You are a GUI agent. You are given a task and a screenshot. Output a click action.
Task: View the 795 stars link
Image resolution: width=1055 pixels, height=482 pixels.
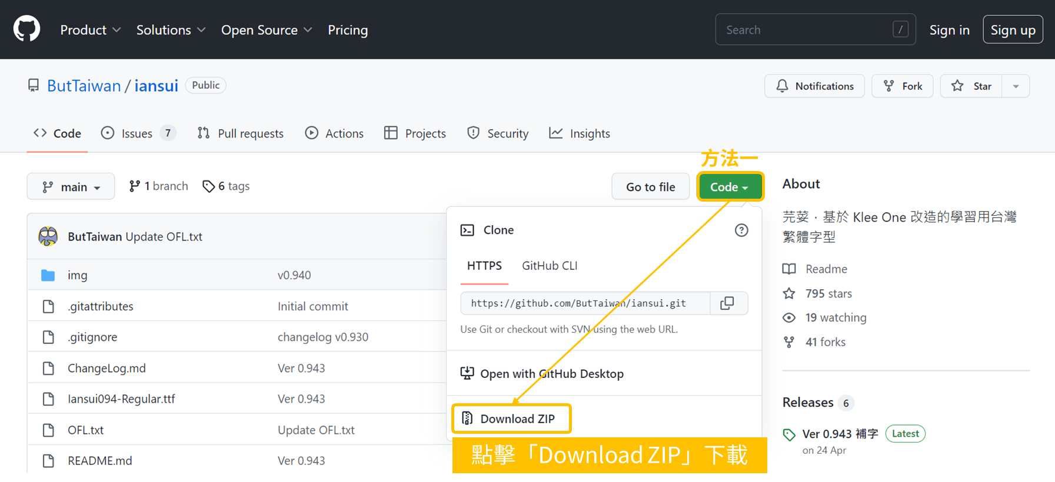click(x=817, y=293)
